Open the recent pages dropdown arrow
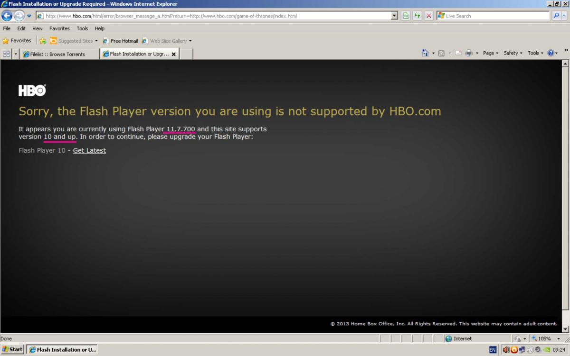The height and width of the screenshot is (356, 570). [x=29, y=16]
